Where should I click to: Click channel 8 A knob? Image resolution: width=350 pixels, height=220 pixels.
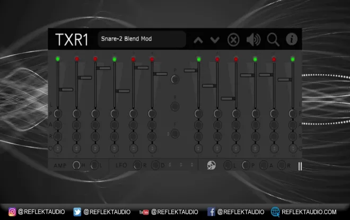(217, 125)
